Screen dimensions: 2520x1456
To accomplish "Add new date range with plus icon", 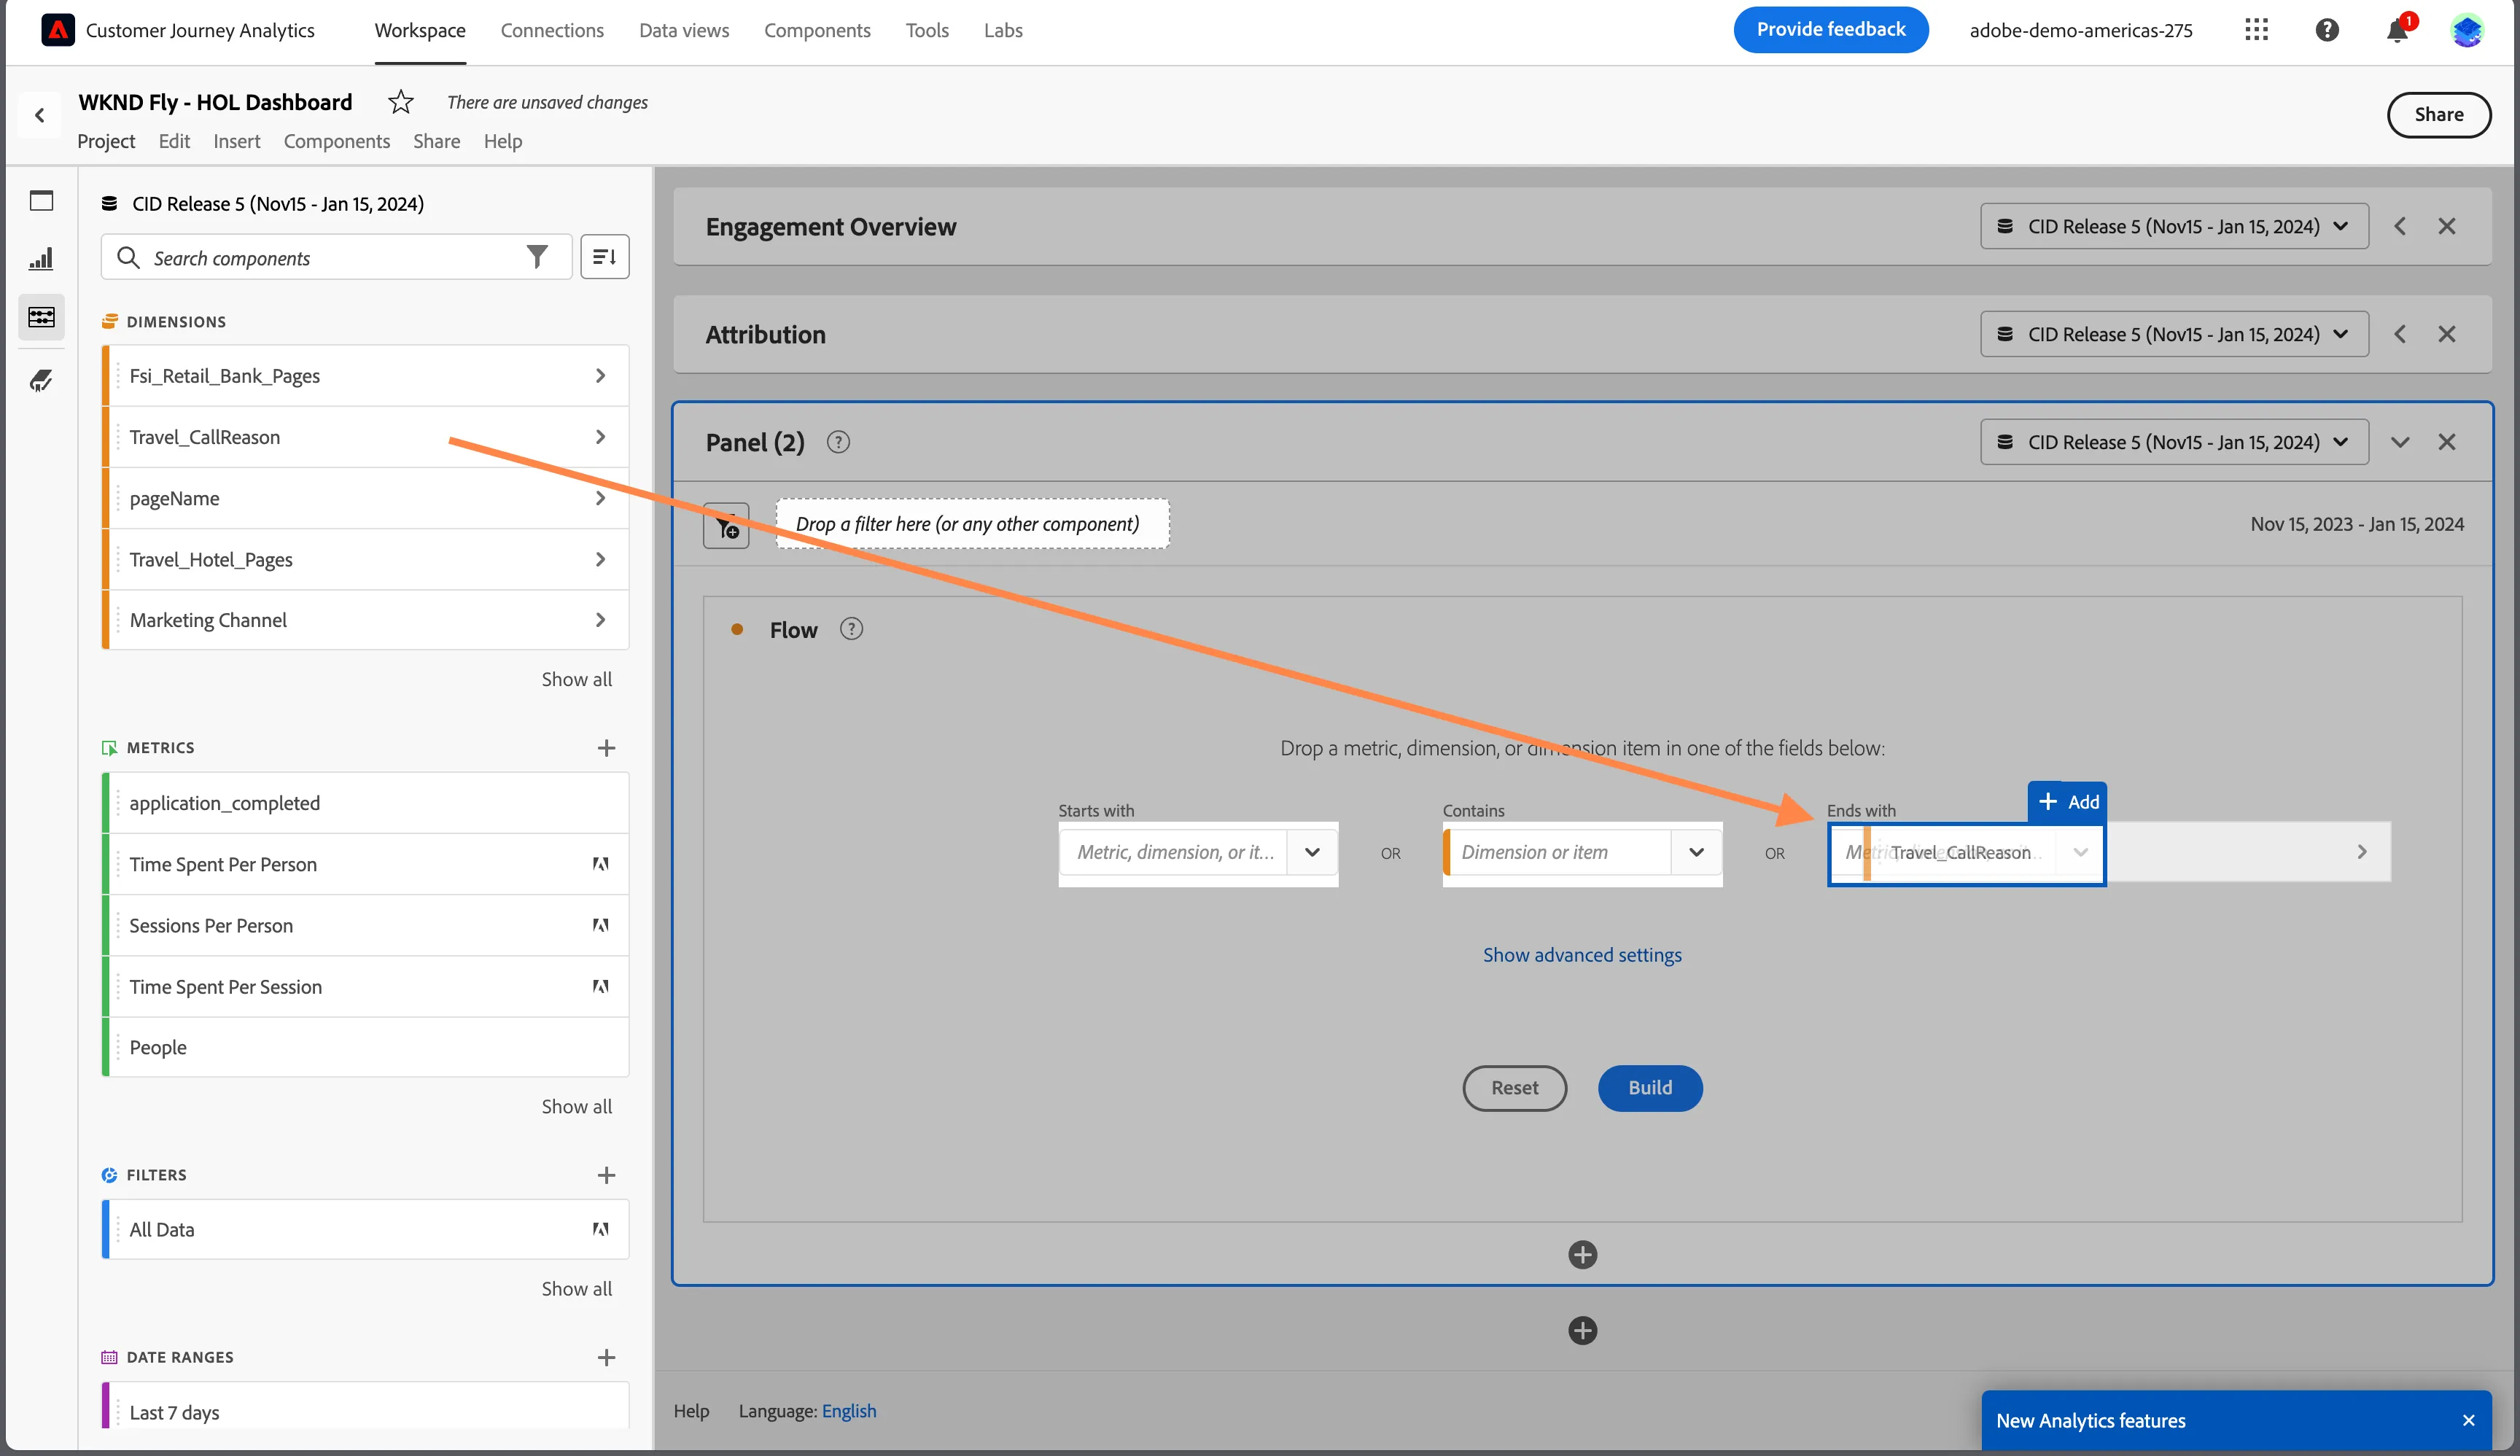I will 606,1357.
